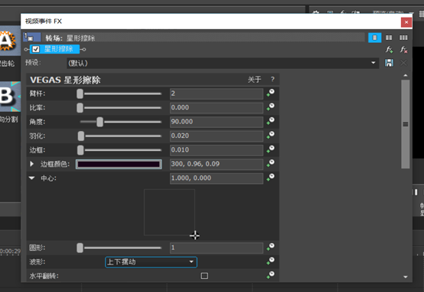Click the 羽化 slider handle
This screenshot has height=292, width=424.
tap(81, 136)
